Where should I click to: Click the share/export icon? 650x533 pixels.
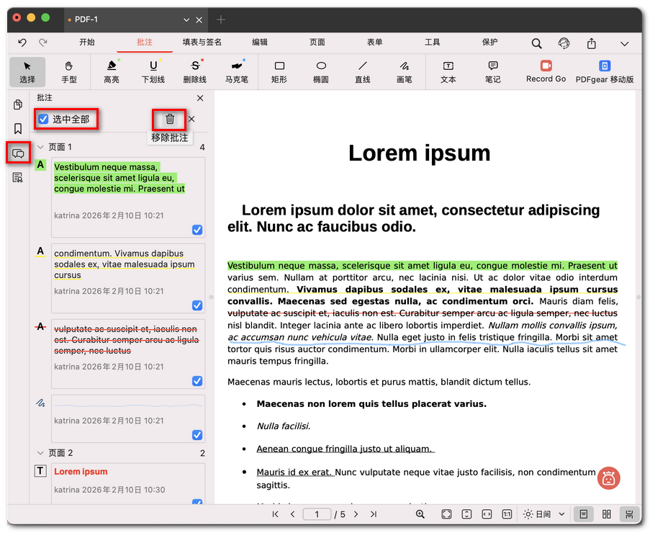coord(592,43)
